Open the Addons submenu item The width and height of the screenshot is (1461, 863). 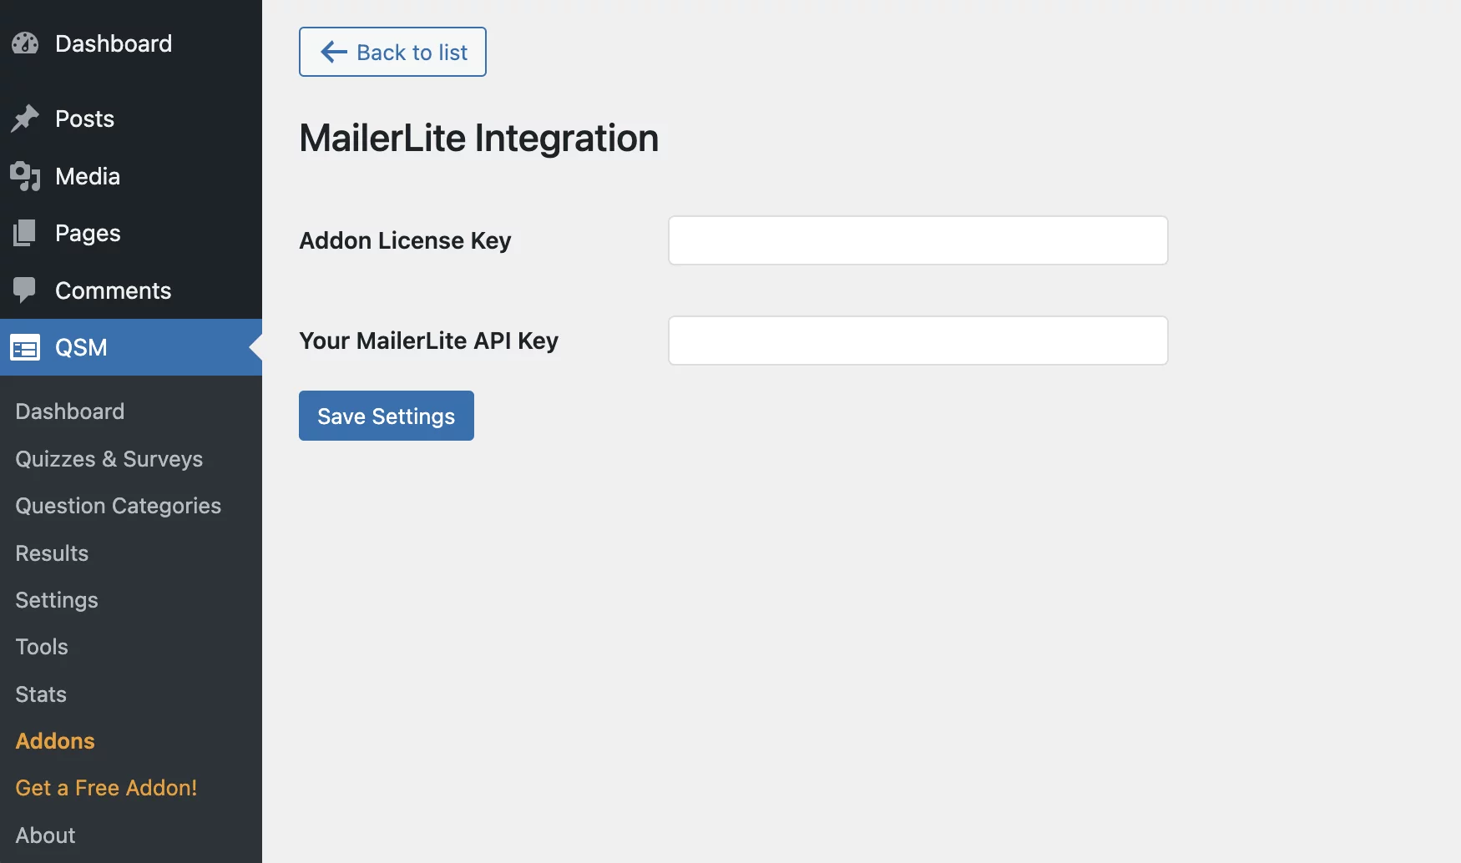point(55,741)
